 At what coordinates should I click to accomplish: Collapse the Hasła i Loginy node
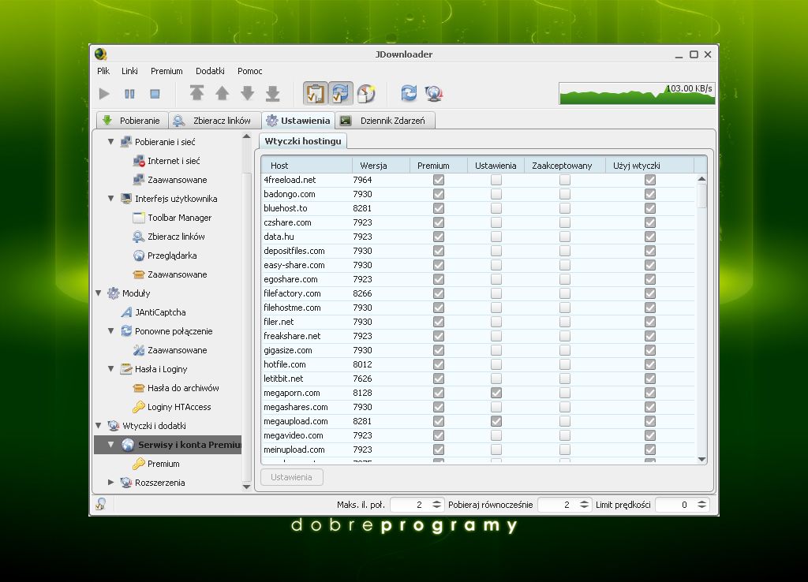pyautogui.click(x=110, y=369)
